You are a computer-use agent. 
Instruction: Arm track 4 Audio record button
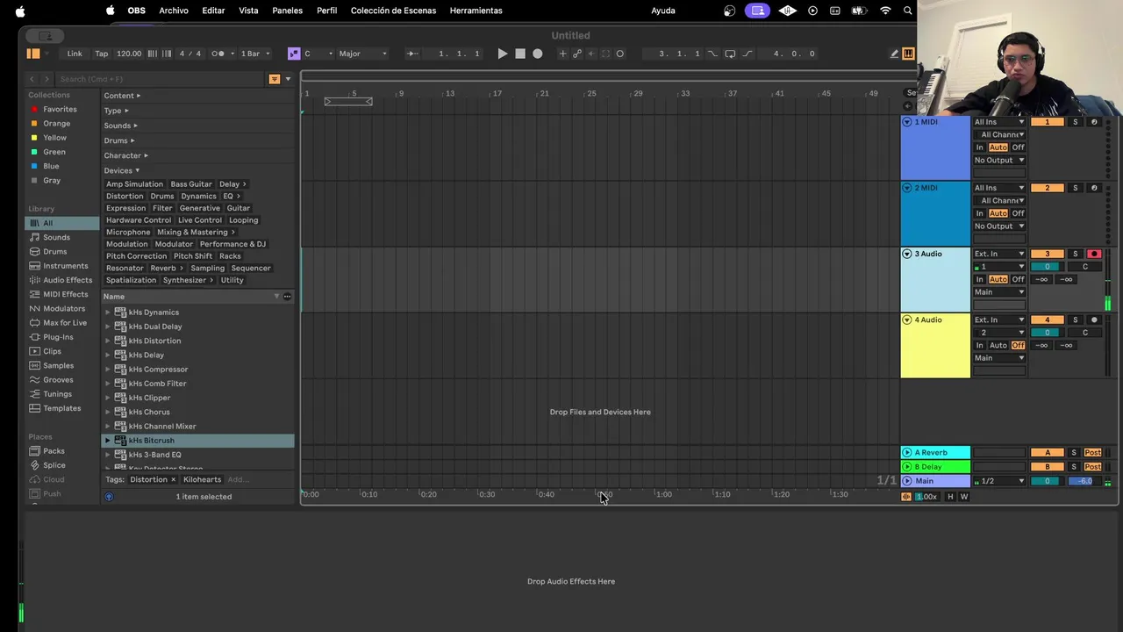[x=1093, y=320]
